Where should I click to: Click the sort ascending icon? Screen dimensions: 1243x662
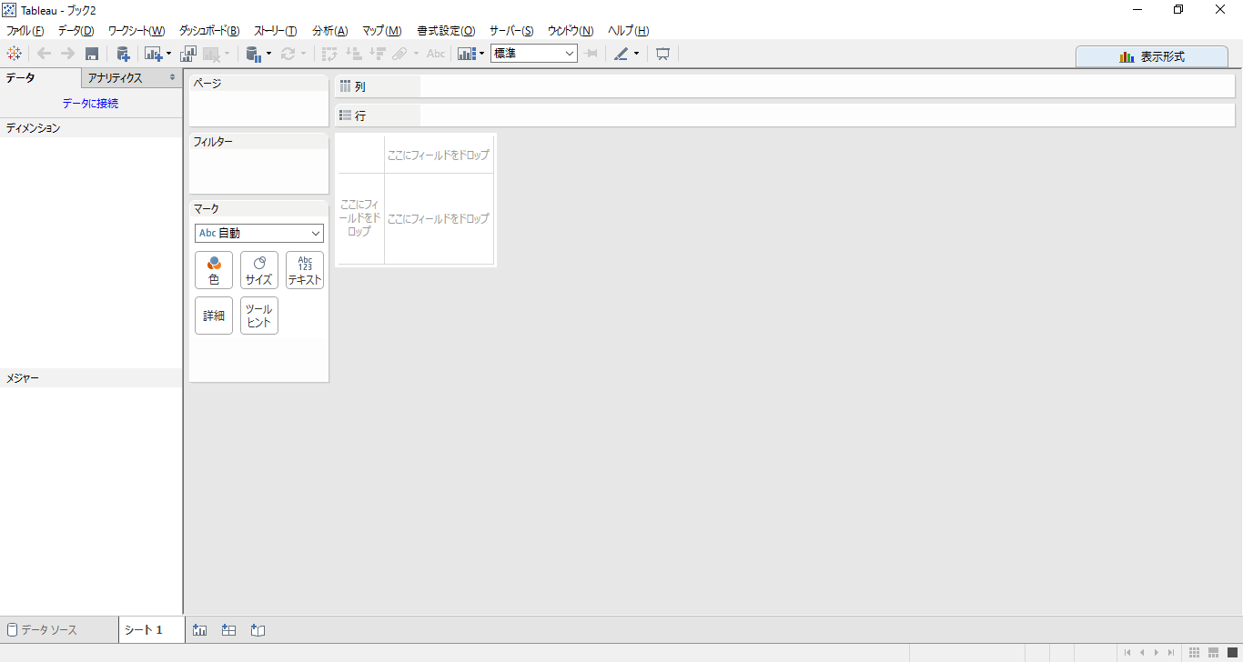[354, 54]
